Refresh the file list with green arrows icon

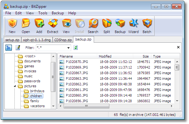76,48
